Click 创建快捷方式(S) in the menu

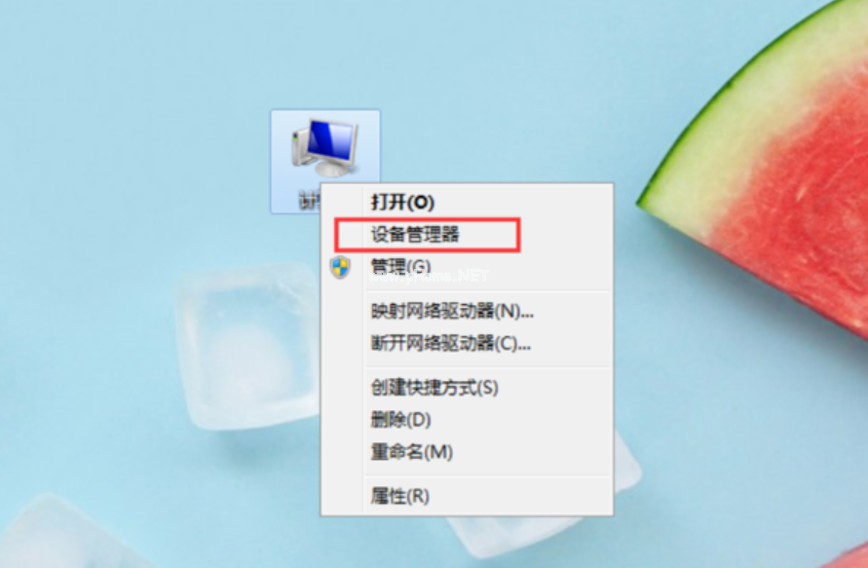(434, 387)
